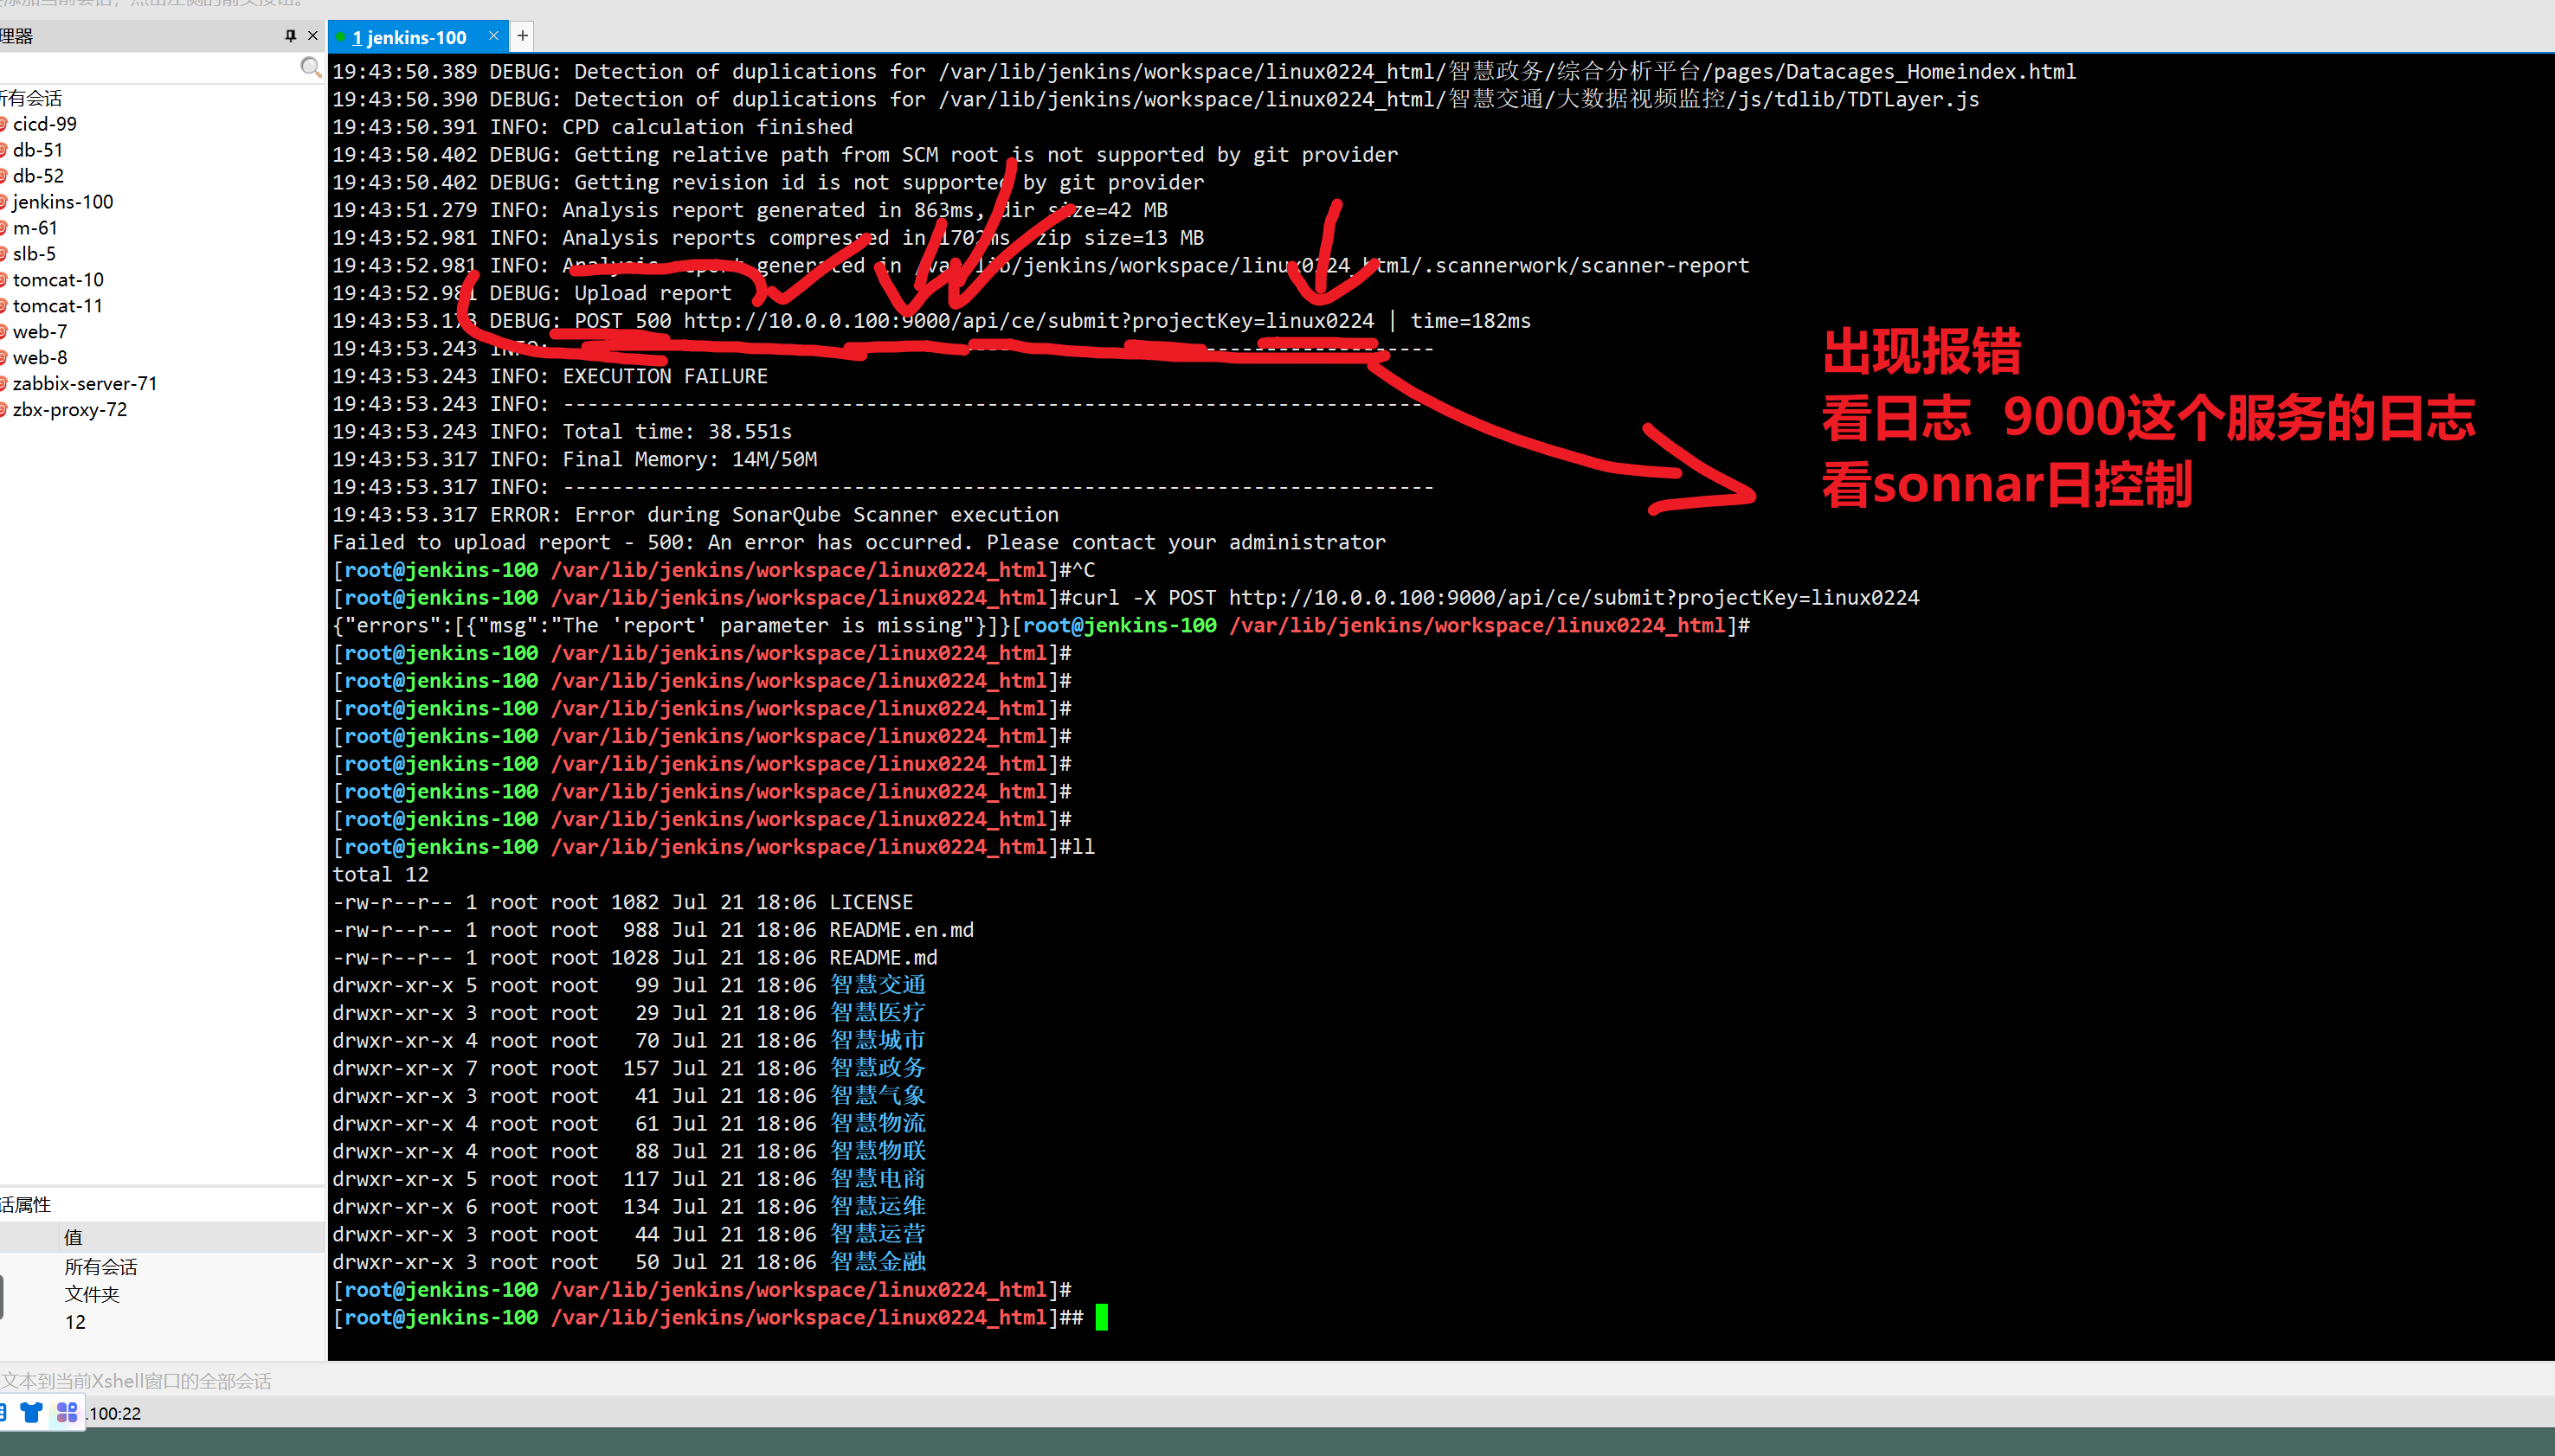Image resolution: width=2555 pixels, height=1456 pixels.
Task: Click the 值 column header in properties
Action: (73, 1237)
